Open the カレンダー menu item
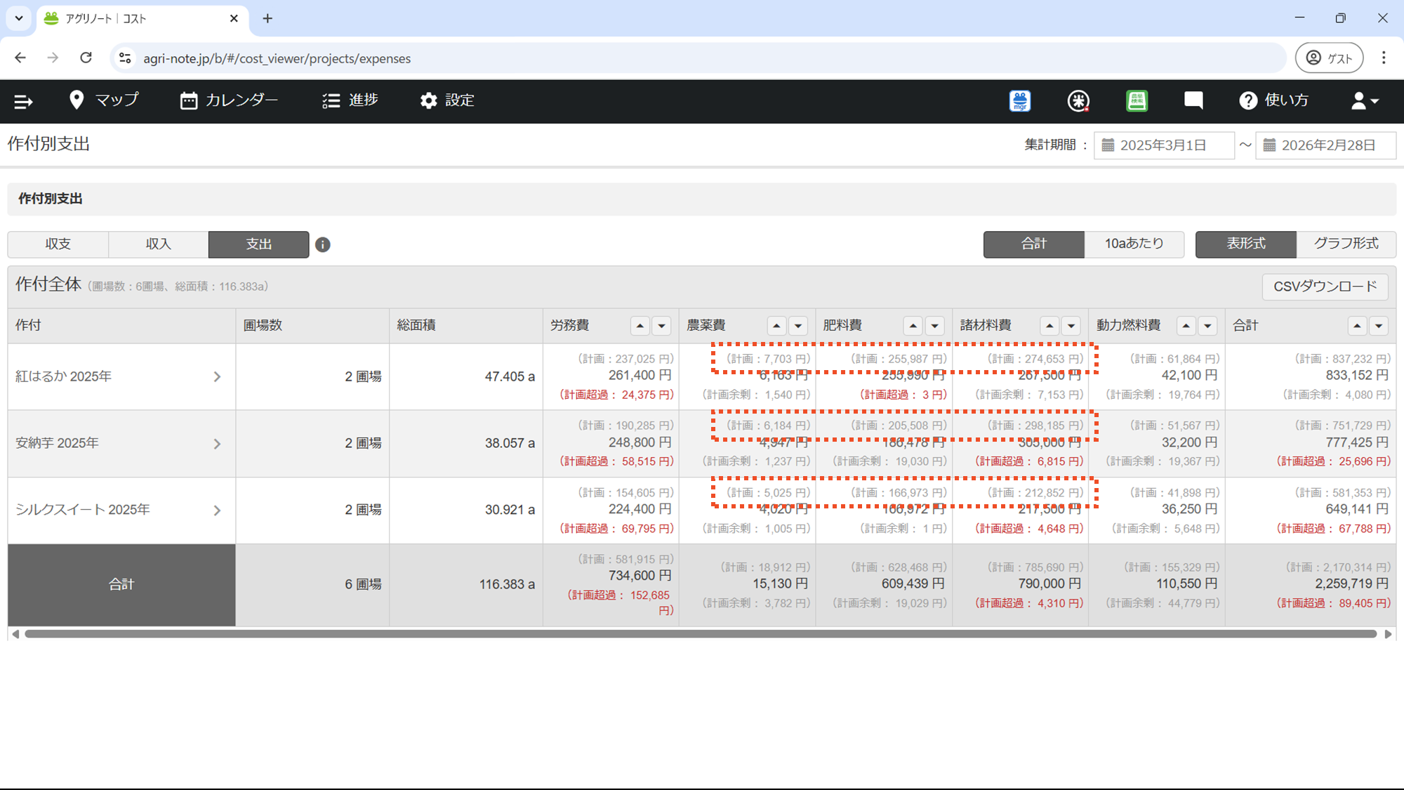This screenshot has height=790, width=1404. 229,100
